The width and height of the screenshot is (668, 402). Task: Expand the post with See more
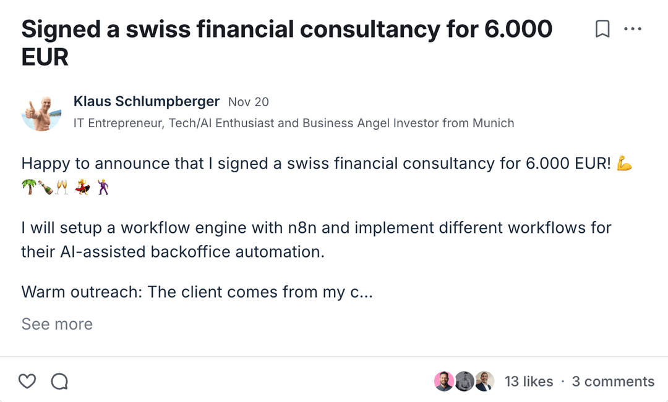click(x=57, y=324)
